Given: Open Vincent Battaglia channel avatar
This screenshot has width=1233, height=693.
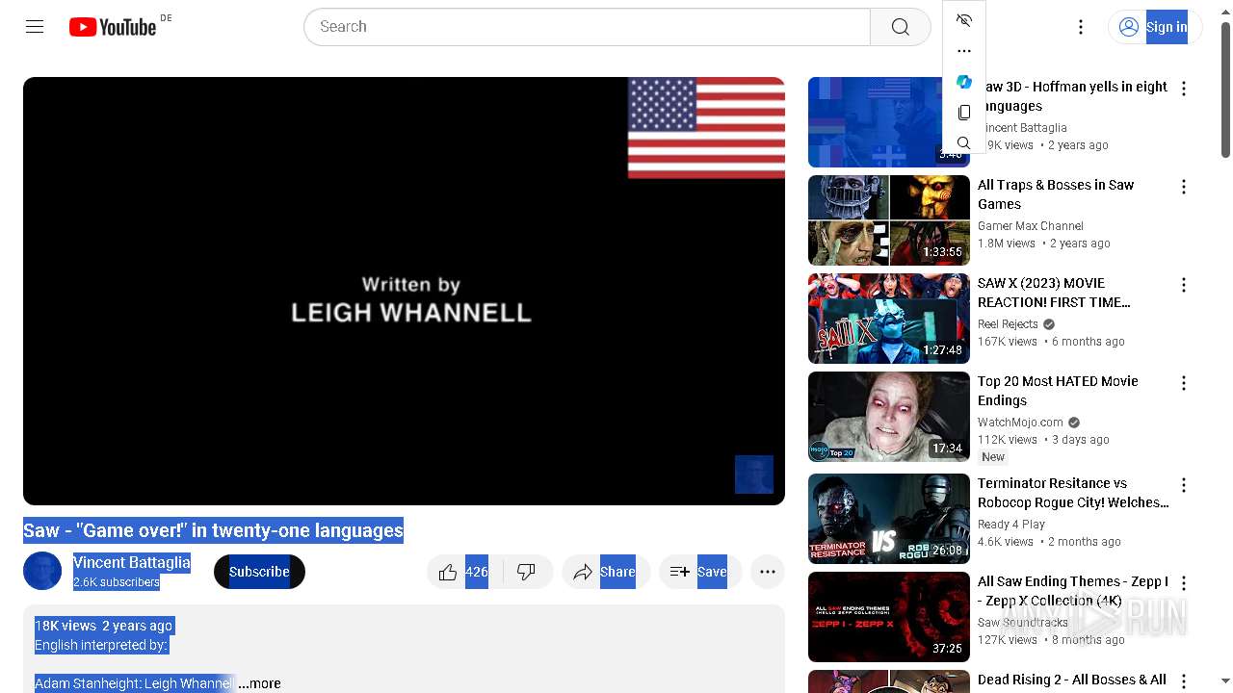Looking at the screenshot, I should [42, 572].
